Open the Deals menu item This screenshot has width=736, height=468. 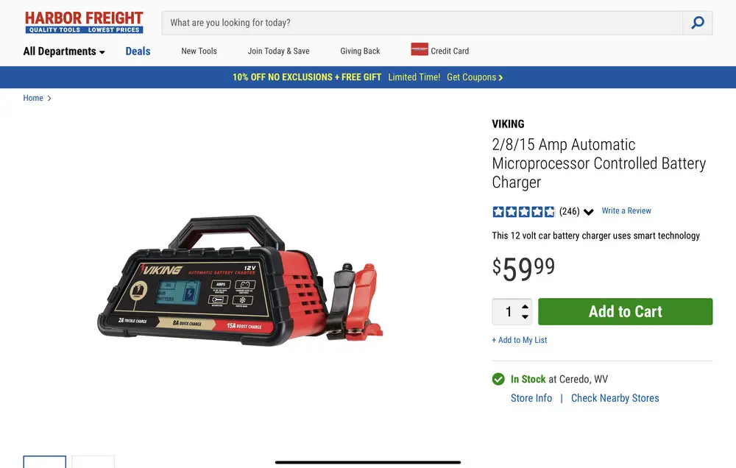pos(138,52)
